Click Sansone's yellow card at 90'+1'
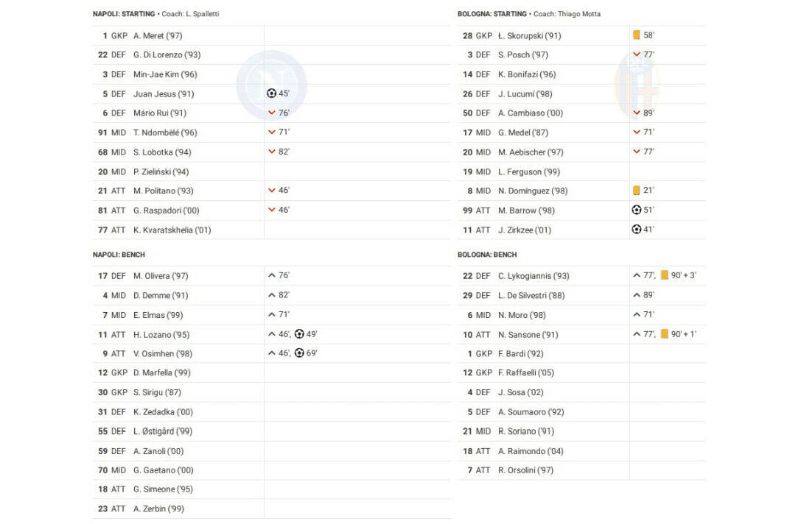 tap(664, 334)
